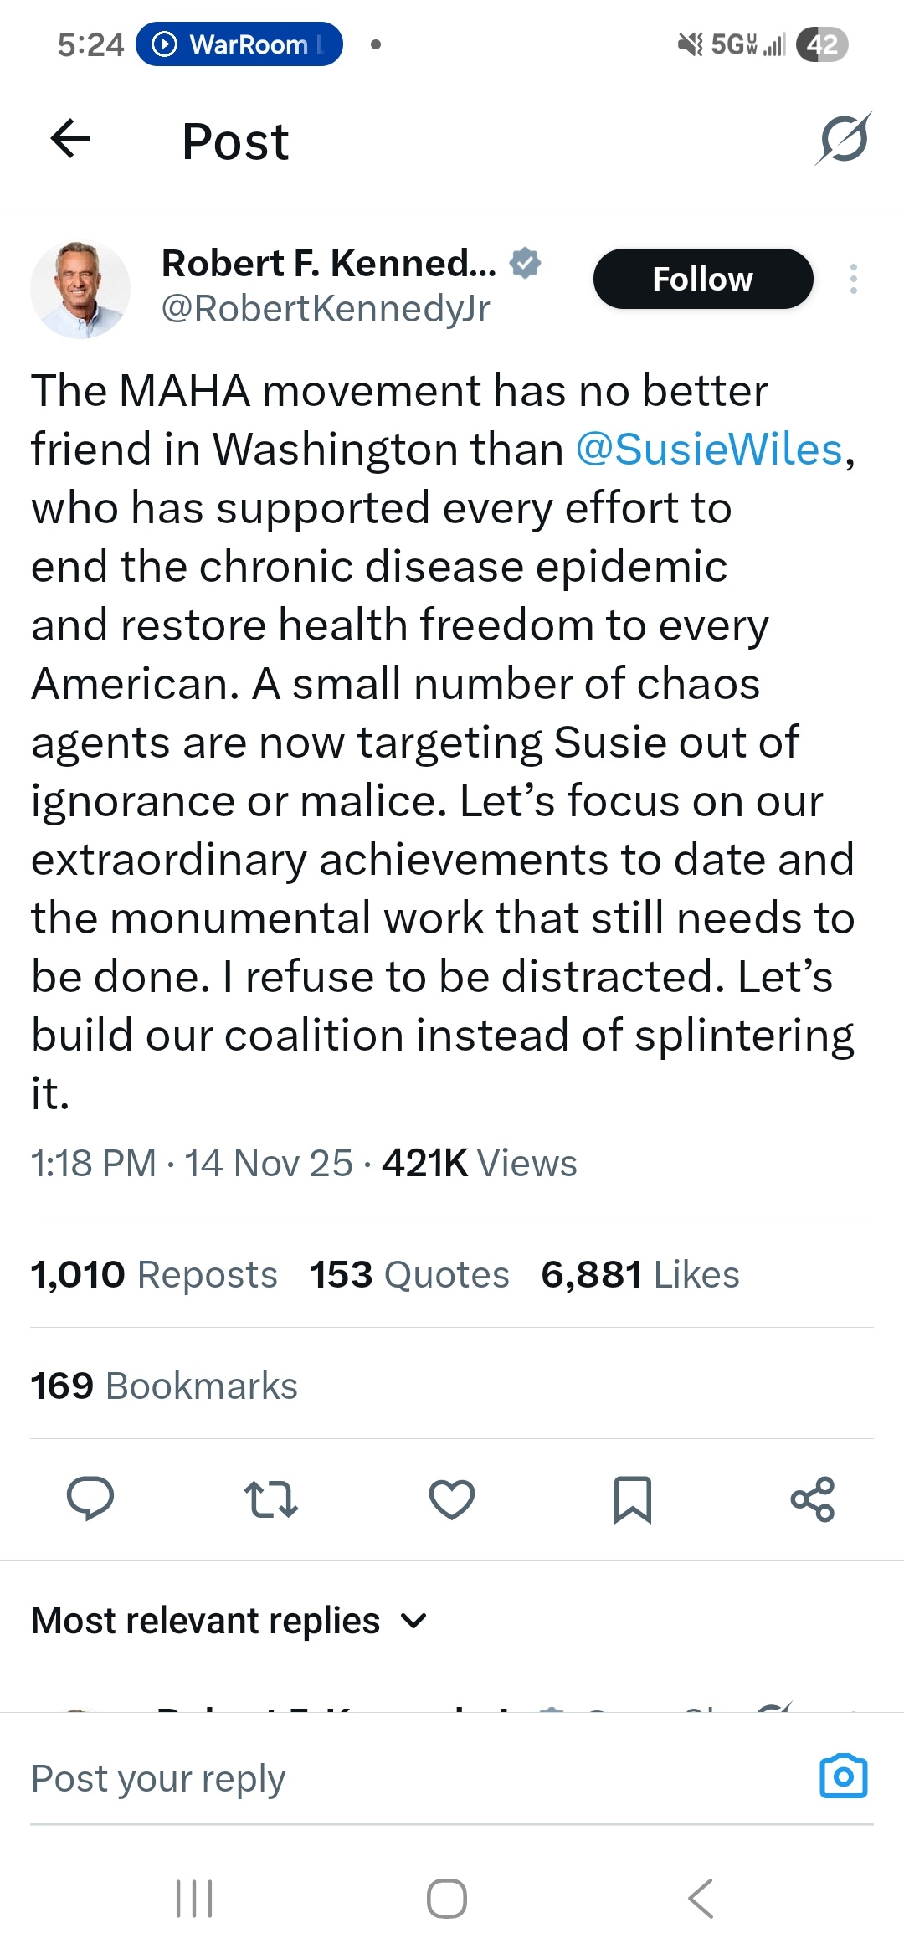Viewport: 904px width, 1959px height.
Task: Like the post with heart icon
Action: tap(452, 1499)
